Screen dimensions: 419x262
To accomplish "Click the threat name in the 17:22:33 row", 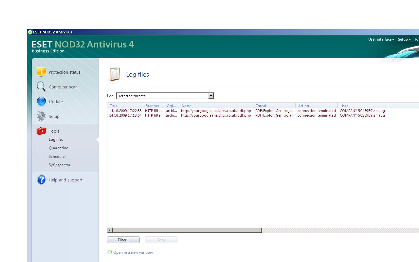I will pos(274,111).
